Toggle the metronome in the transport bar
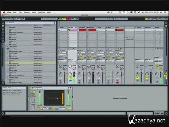The image size is (169, 127). pyautogui.click(x=23, y=19)
